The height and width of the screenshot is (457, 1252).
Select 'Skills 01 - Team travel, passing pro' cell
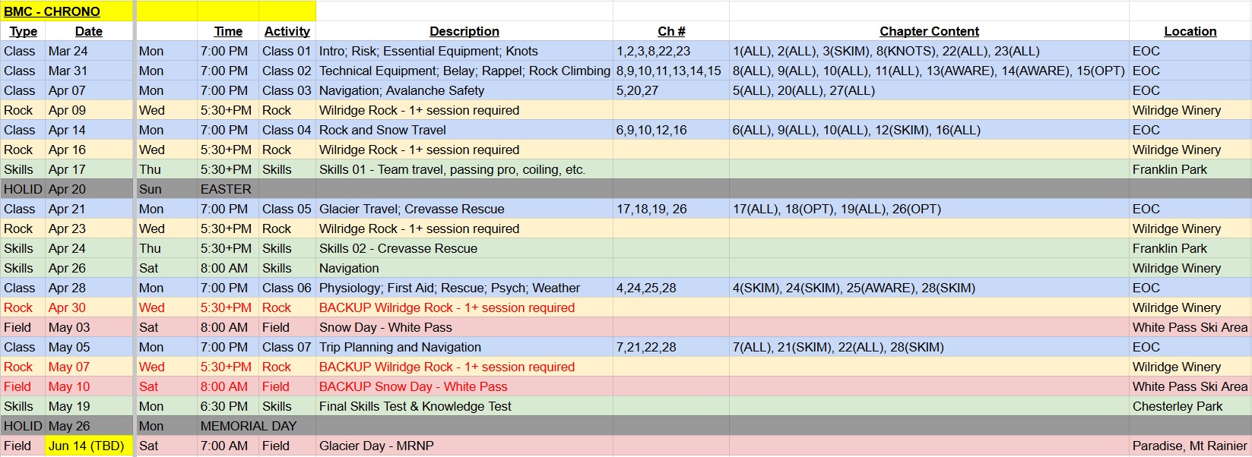point(464,169)
